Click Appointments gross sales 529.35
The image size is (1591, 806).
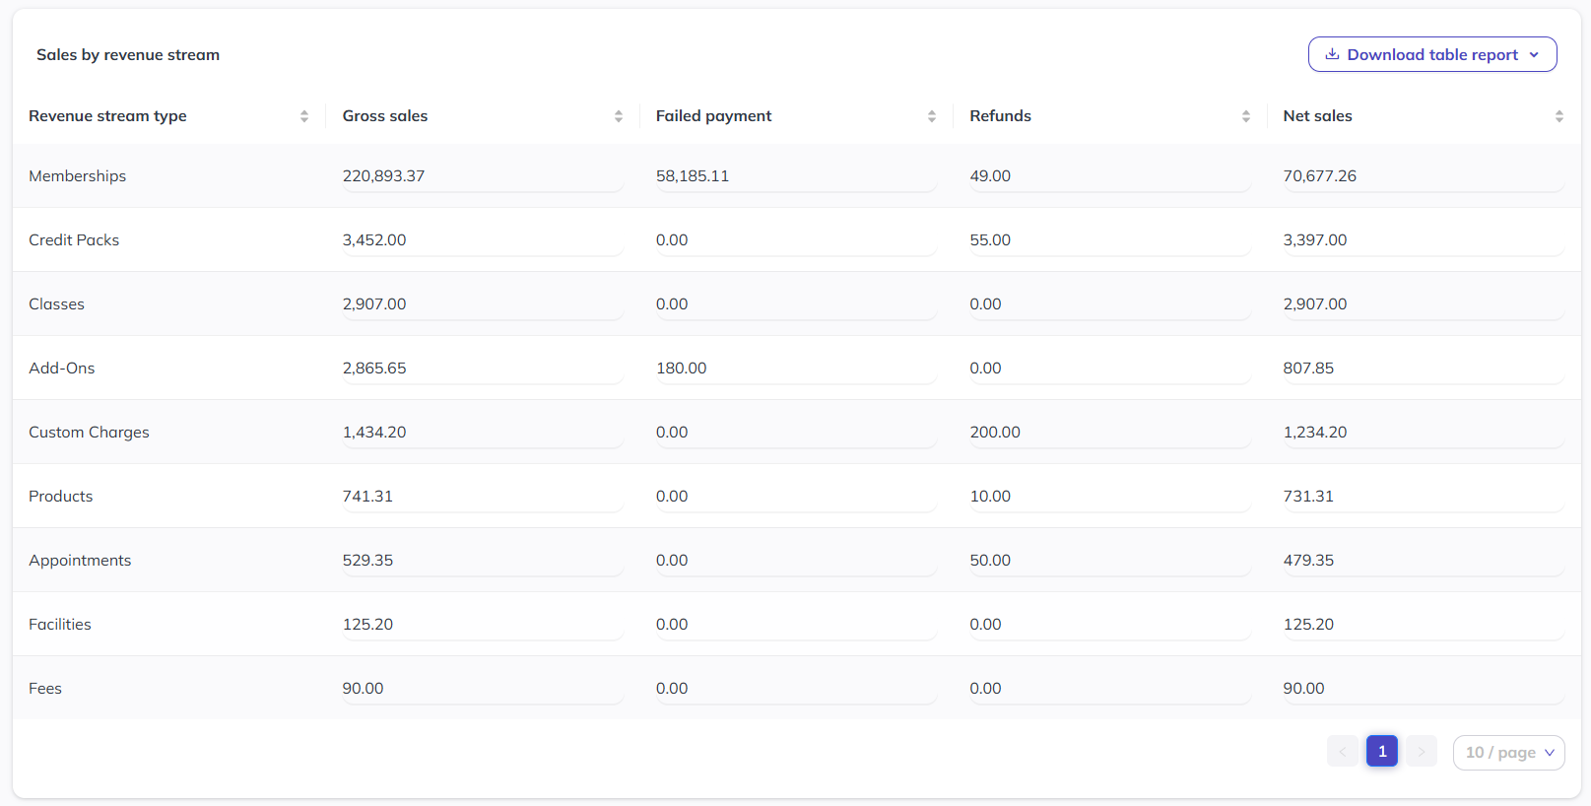[367, 560]
